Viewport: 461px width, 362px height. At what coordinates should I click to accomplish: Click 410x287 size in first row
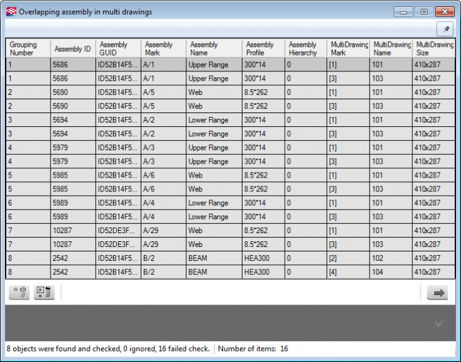[434, 64]
